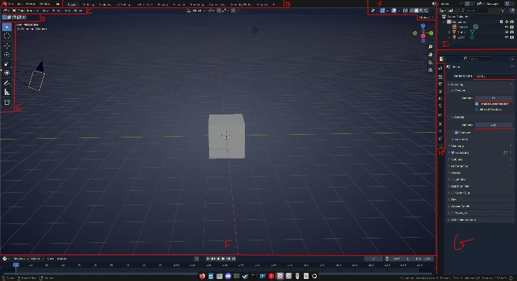The height and width of the screenshot is (281, 517).
Task: Toggle the Raytracing checkbox
Action: click(x=453, y=152)
